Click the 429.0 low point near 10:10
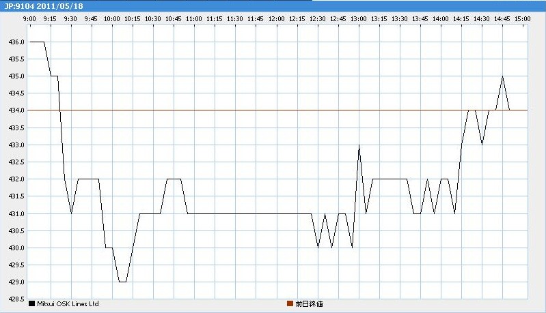This screenshot has height=313, width=546. (x=122, y=282)
